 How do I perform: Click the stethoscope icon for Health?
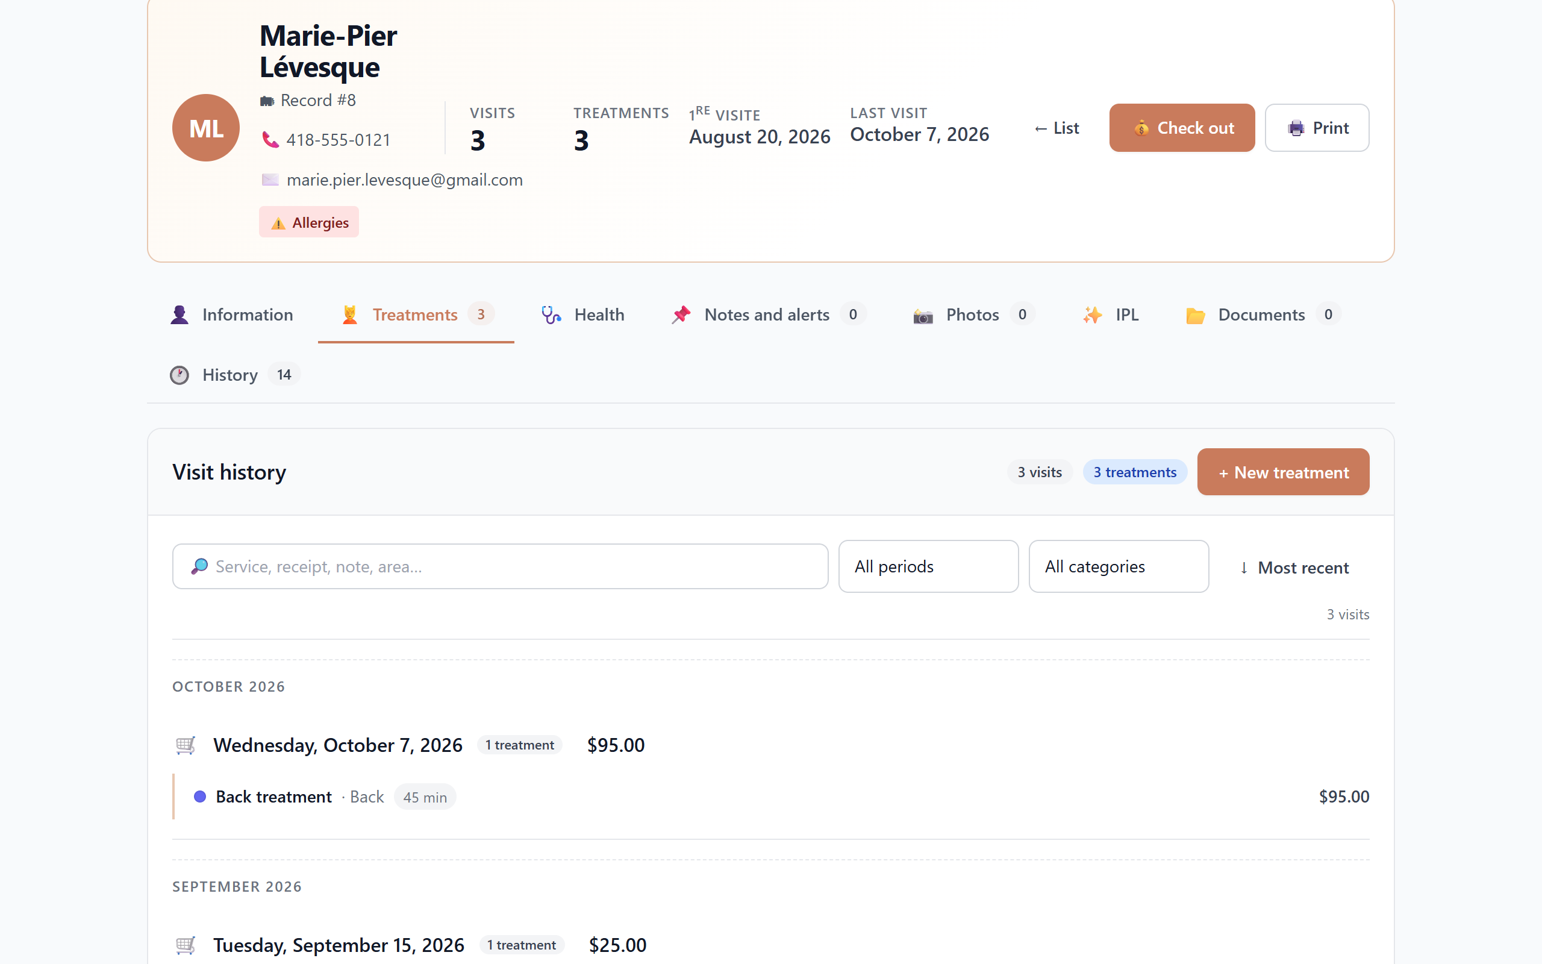(x=551, y=315)
